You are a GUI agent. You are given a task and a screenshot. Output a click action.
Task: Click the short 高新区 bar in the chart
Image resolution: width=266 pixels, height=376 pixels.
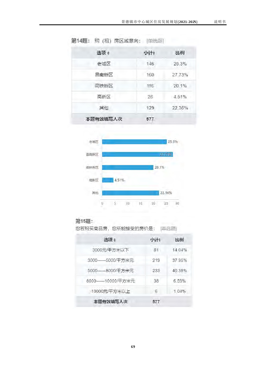pyautogui.click(x=108, y=180)
